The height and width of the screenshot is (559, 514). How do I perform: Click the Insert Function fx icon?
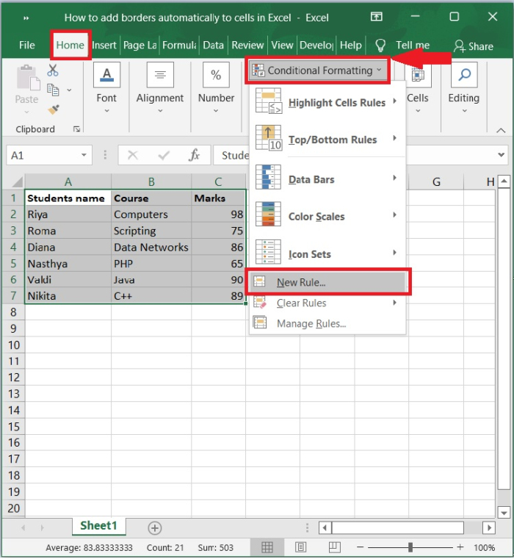(195, 155)
